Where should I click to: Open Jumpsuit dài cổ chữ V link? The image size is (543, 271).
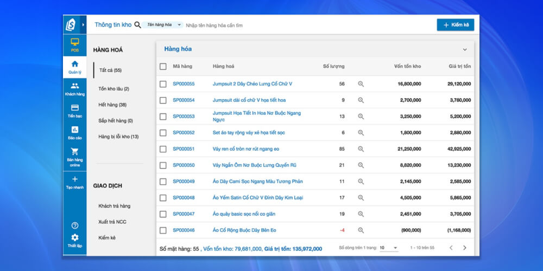pos(249,100)
